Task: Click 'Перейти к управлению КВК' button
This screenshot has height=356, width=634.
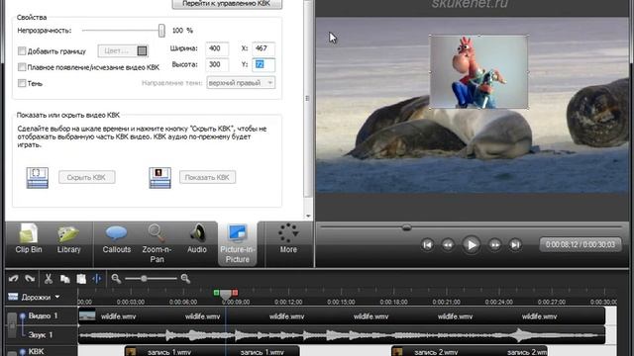Action: [227, 4]
